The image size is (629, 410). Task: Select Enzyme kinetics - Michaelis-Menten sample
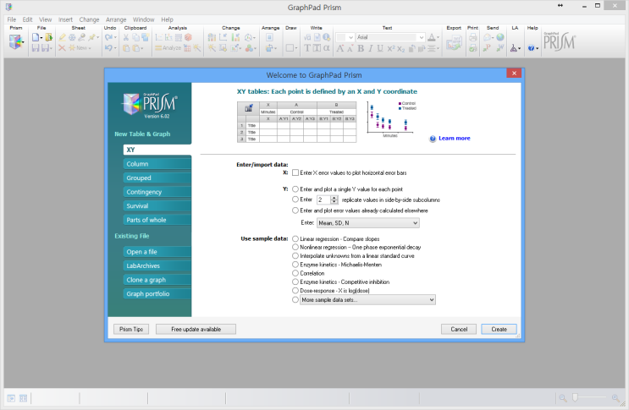click(x=295, y=265)
